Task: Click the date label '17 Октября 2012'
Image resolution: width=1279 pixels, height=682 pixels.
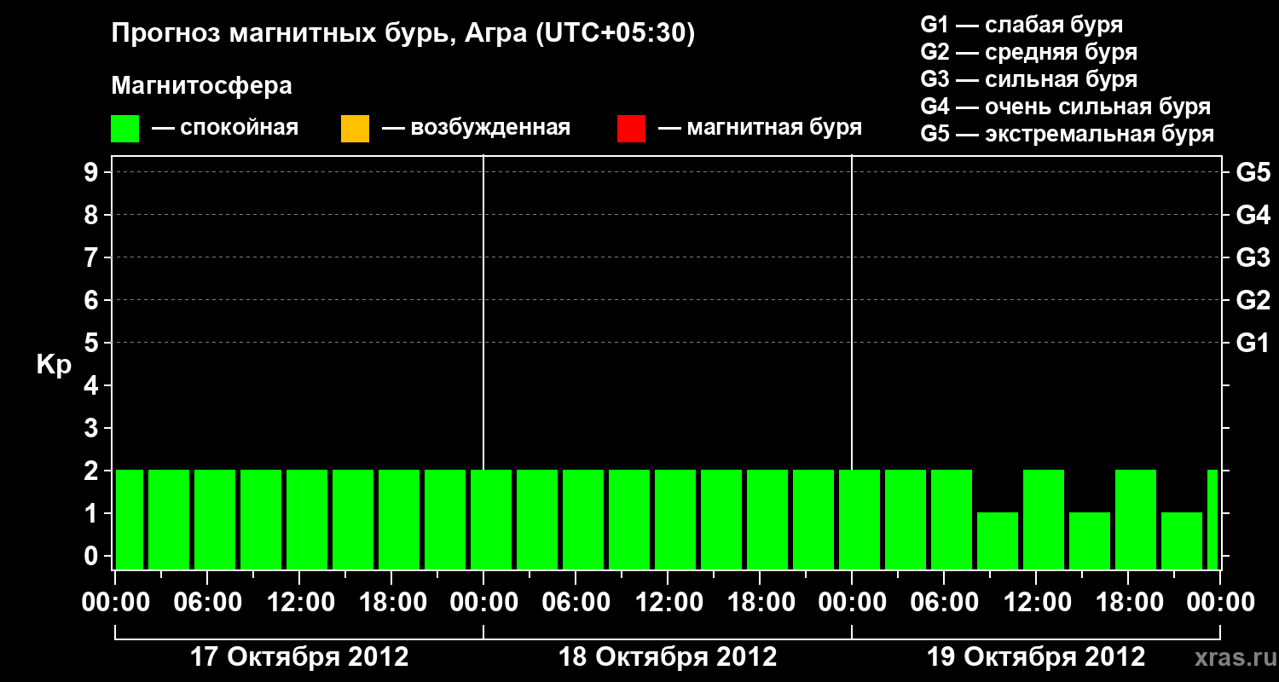Action: 299,657
